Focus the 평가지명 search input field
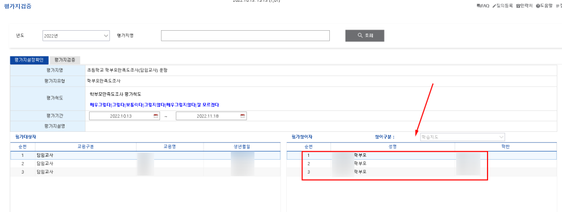The height and width of the screenshot is (212, 562). [245, 36]
